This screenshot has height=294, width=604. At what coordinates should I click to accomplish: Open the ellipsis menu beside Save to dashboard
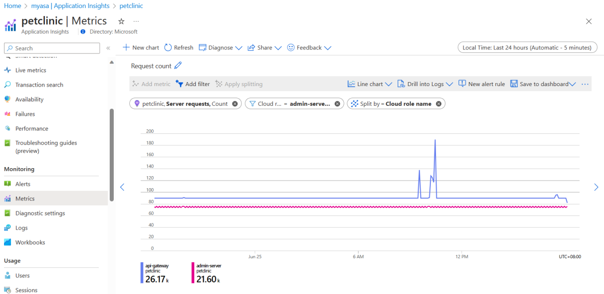[x=584, y=84]
